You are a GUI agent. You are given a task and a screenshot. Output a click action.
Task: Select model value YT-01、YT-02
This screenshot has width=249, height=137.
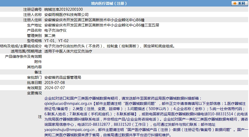(56, 41)
